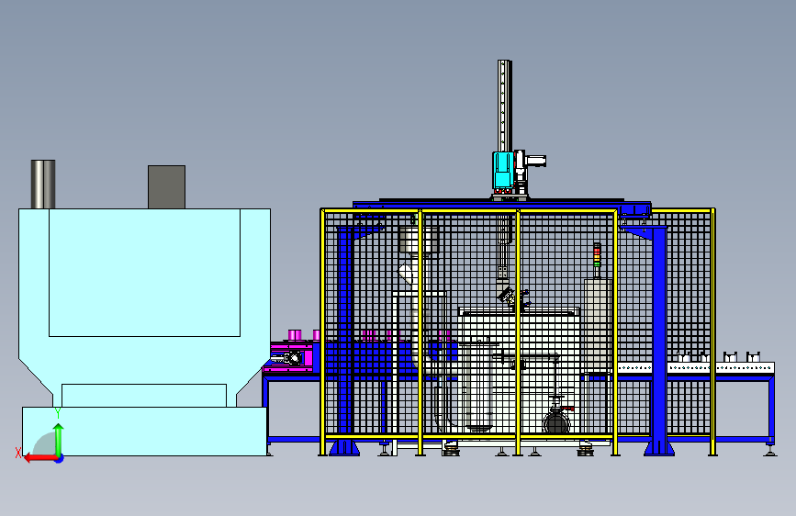Click the green Y axis arrow of triad

pos(59,439)
